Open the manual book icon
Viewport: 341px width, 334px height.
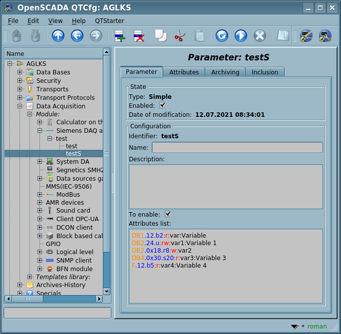(283, 36)
